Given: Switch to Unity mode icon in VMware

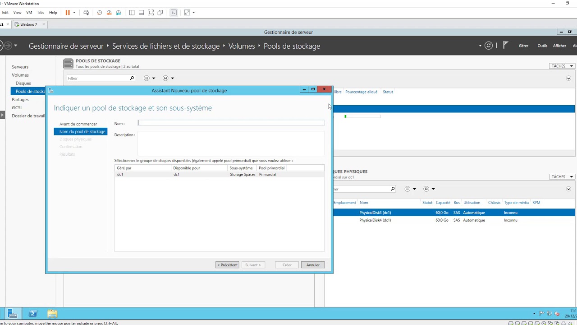Looking at the screenshot, I should pos(160,13).
